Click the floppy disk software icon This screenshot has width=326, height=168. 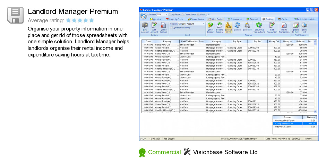(x=15, y=15)
